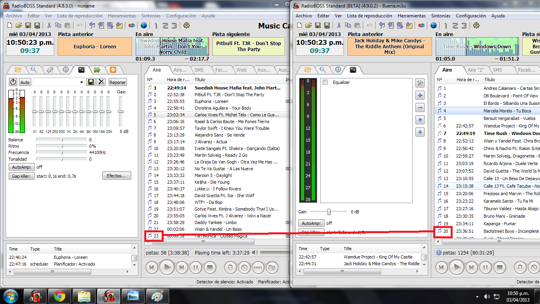The height and width of the screenshot is (304, 540).
Task: Switch to SMS tab in left window
Action: click(199, 70)
